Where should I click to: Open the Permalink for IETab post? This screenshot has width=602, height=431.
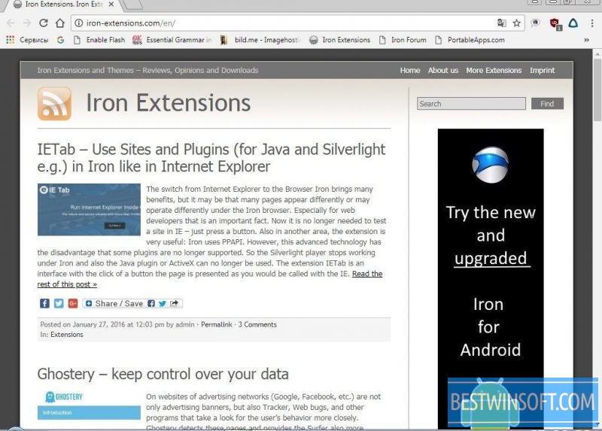coord(217,324)
